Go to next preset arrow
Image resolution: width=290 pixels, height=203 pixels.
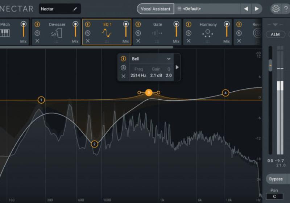[x=257, y=9]
